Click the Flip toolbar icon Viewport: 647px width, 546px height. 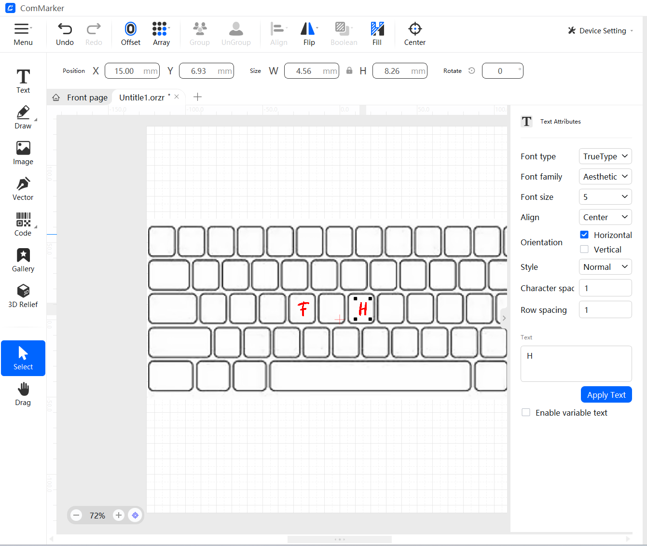tap(309, 33)
